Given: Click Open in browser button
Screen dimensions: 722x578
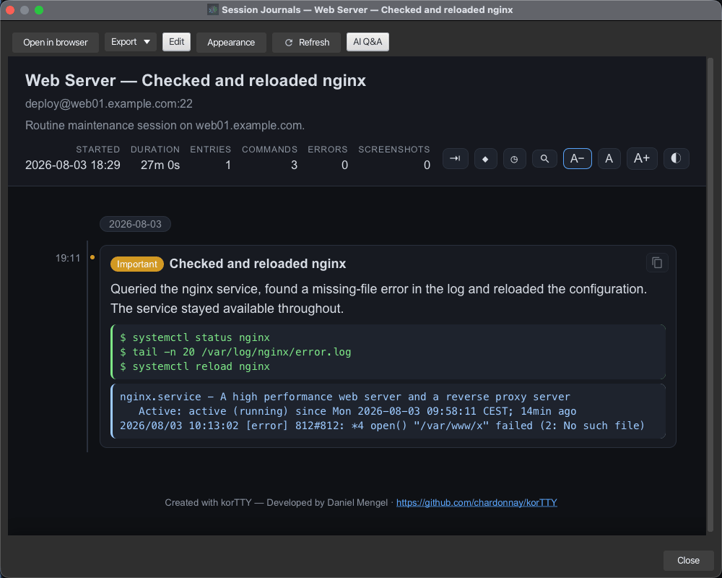Looking at the screenshot, I should point(56,43).
